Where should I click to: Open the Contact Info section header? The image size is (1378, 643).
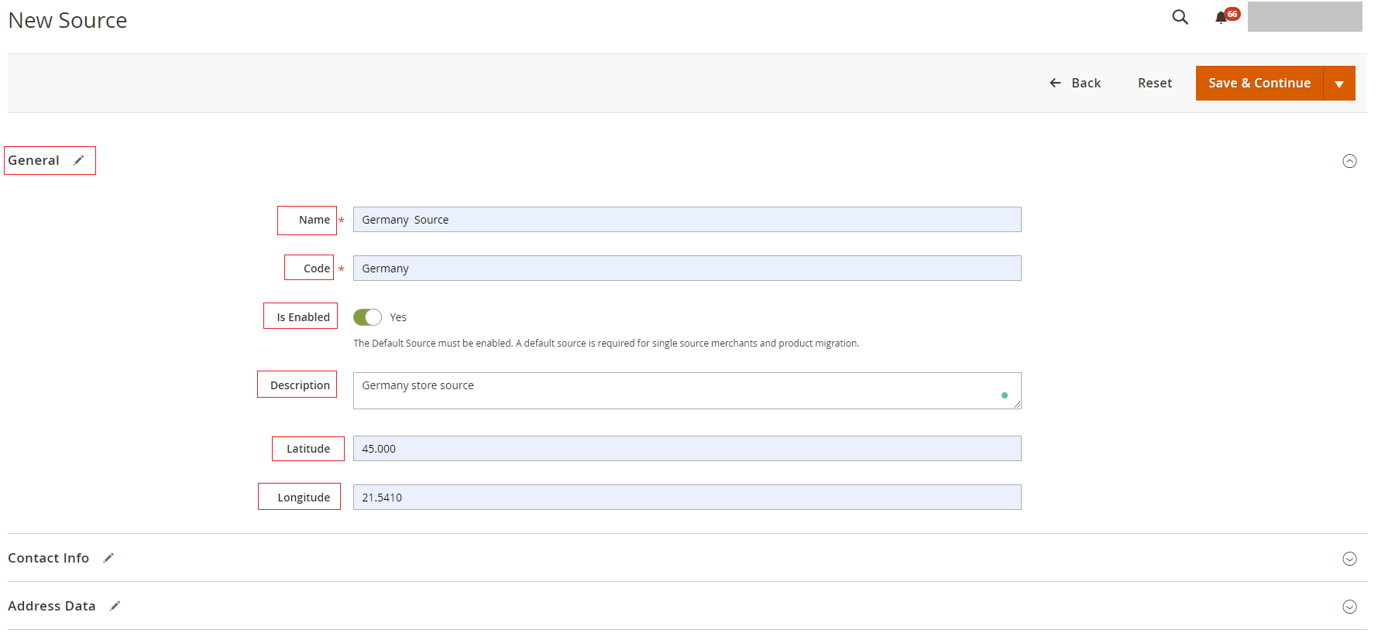49,558
